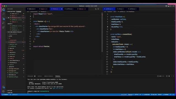Open the Source Control view
Screen dimensions: 176x99
click(3, 18)
